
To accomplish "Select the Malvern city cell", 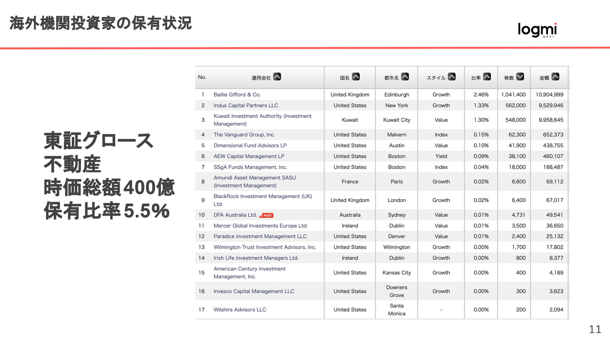I will 396,135.
